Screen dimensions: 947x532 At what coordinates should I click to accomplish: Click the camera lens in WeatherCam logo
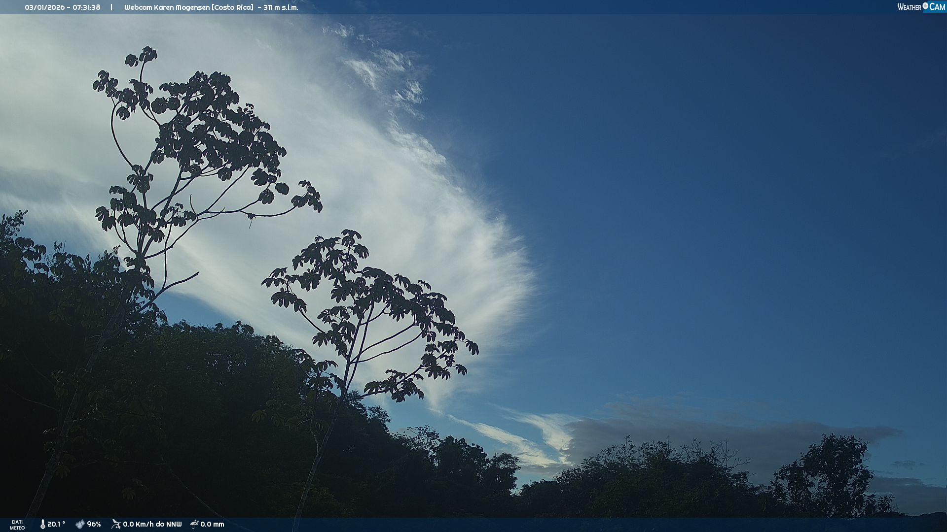click(x=925, y=5)
